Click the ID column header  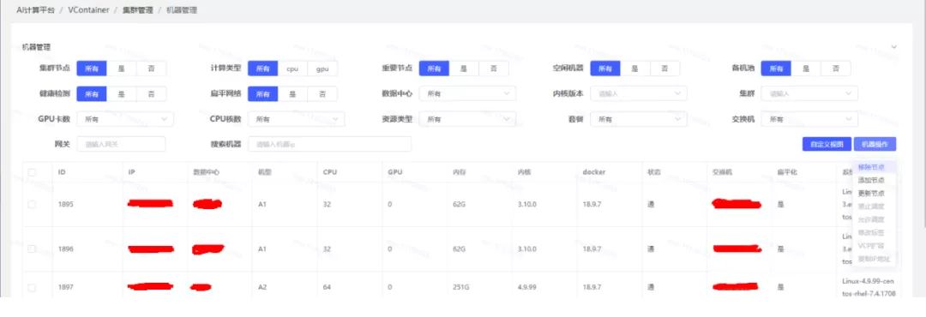coord(62,172)
